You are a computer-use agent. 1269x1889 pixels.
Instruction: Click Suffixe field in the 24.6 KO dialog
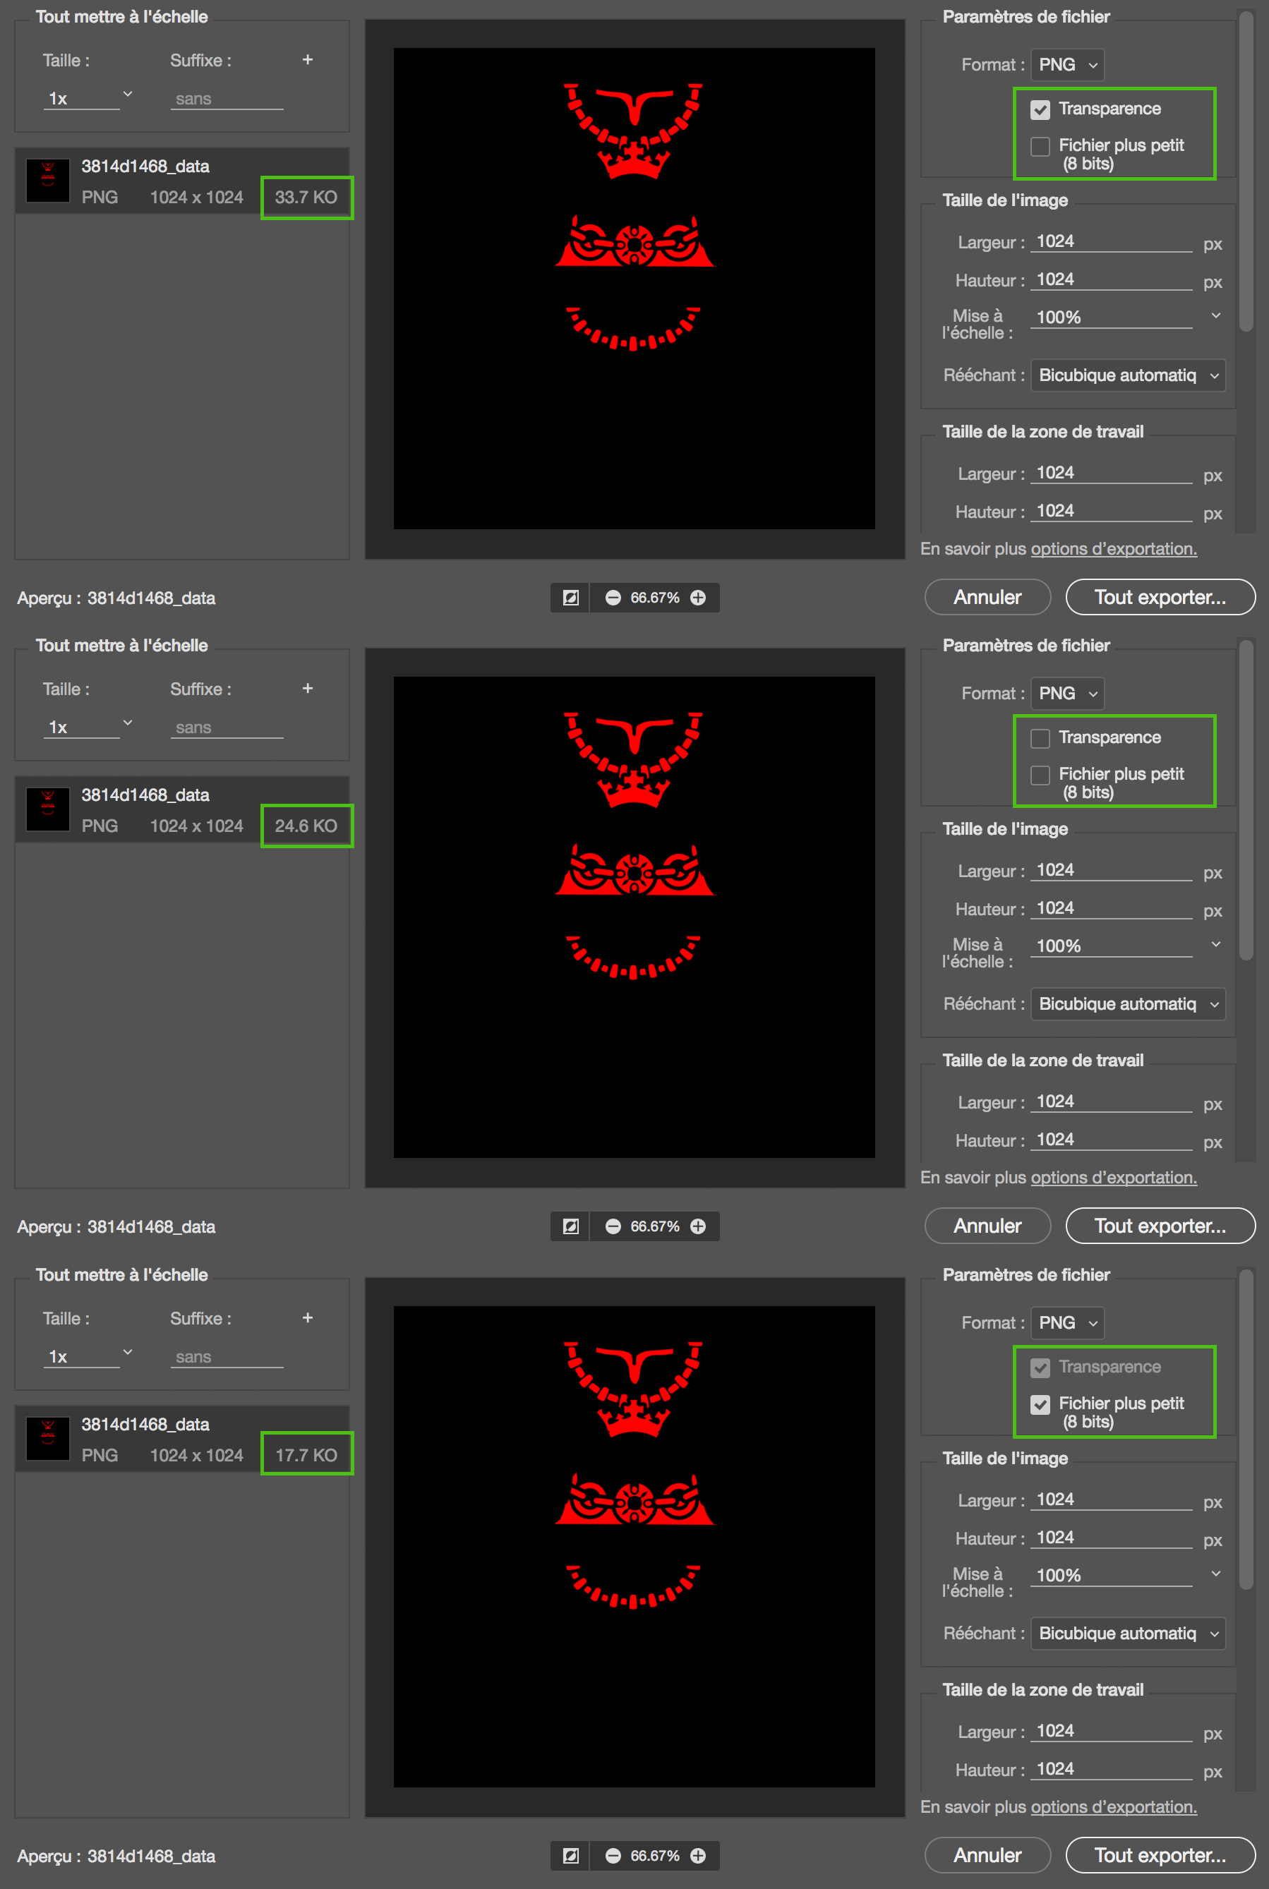(227, 728)
